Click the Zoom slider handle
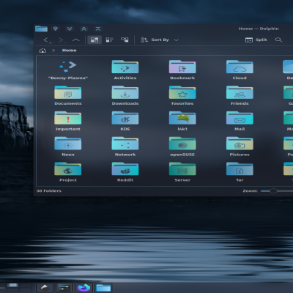This screenshot has width=293, height=293. pos(273,191)
